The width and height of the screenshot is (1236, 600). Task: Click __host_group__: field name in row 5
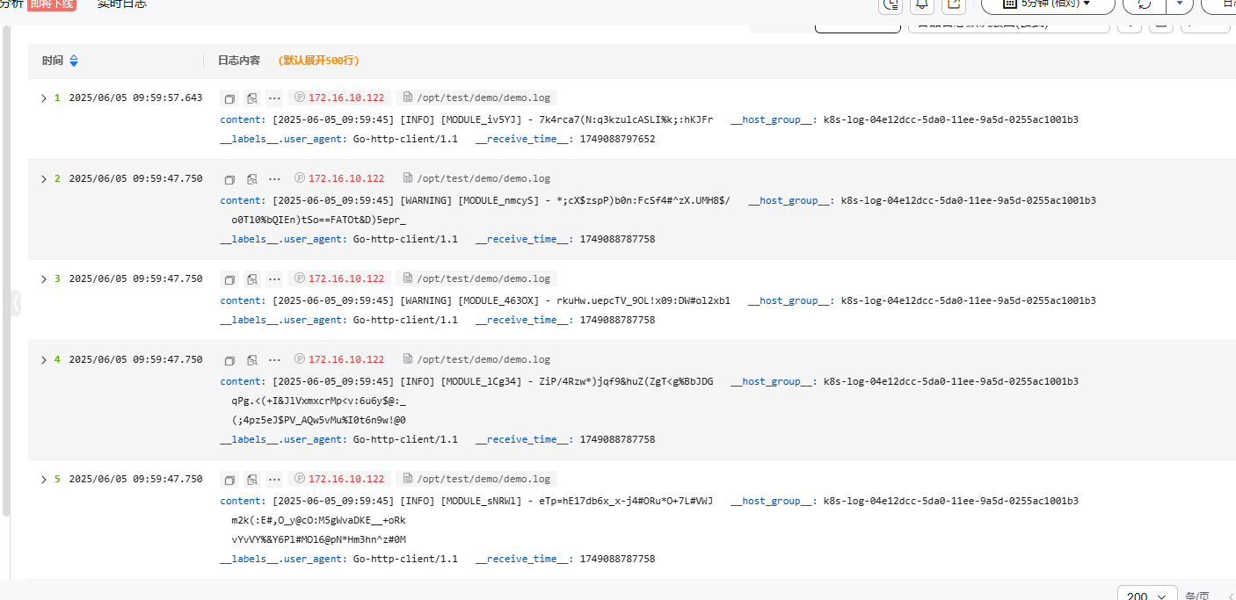[774, 501]
